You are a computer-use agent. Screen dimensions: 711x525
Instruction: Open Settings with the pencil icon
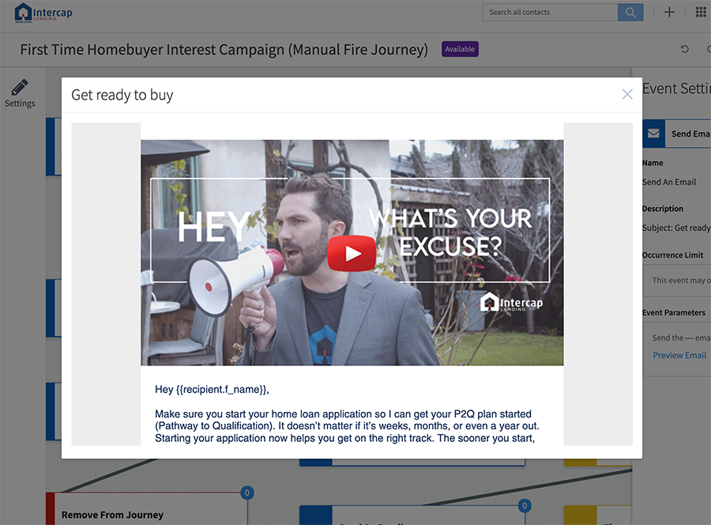(x=20, y=93)
